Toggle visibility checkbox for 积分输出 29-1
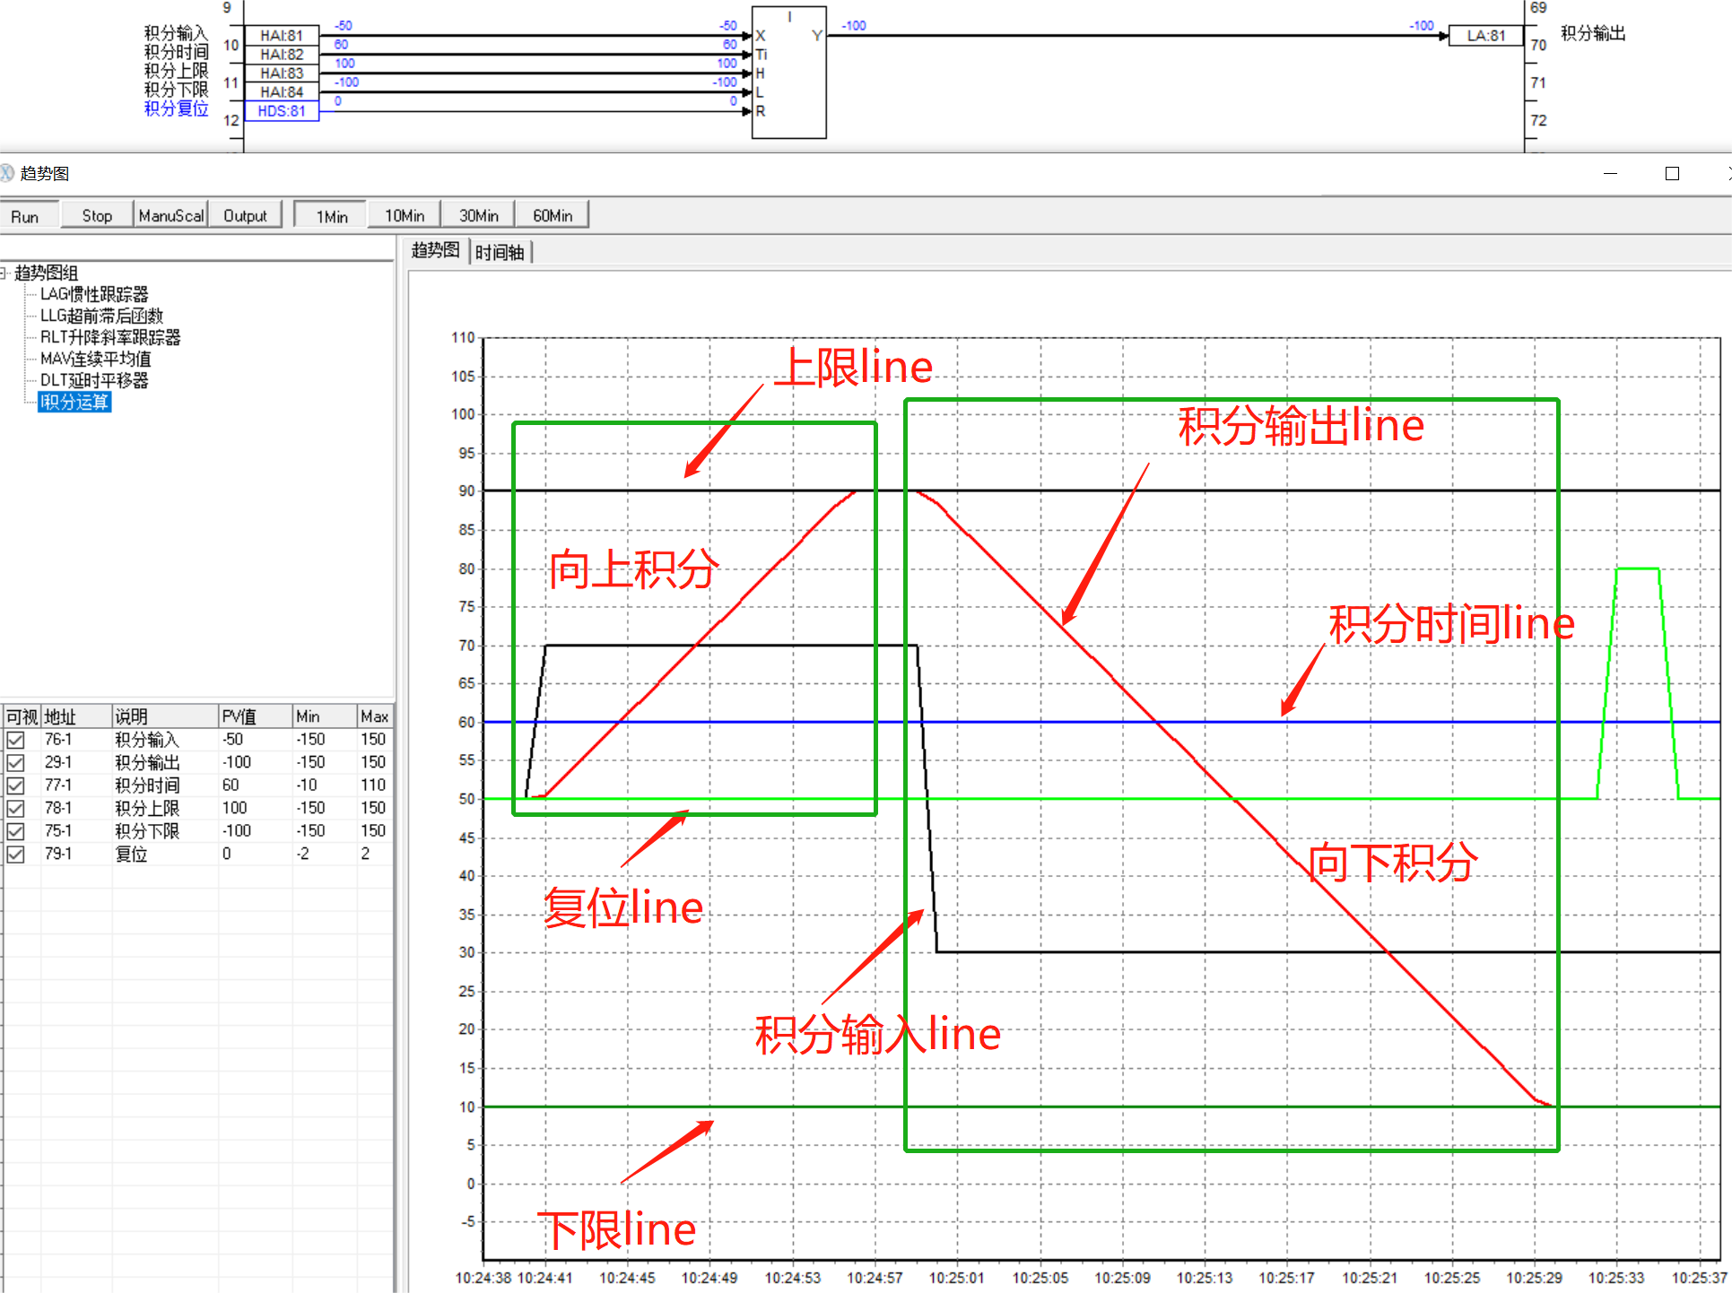 16,763
